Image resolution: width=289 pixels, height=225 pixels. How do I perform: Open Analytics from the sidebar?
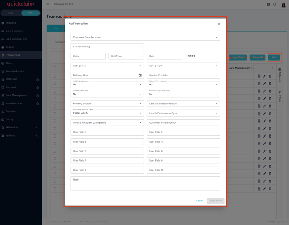pyautogui.click(x=10, y=23)
